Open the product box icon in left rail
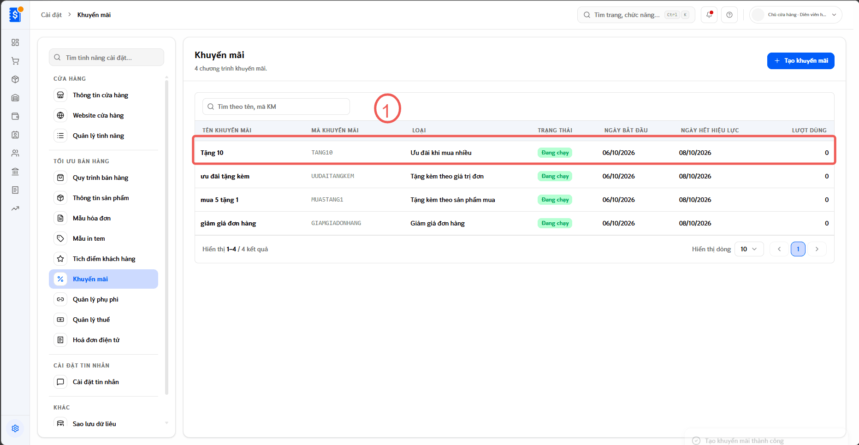859x445 pixels. click(x=15, y=79)
